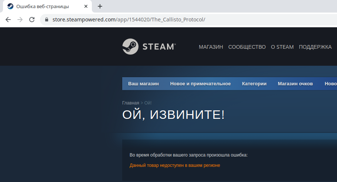Open Новое и примечательное store tab

point(200,83)
